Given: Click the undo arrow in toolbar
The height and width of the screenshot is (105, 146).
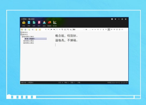Looking at the screenshot, I should 51,30.
